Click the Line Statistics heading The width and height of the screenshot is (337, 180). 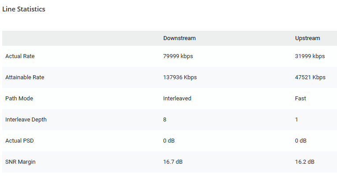tap(24, 9)
